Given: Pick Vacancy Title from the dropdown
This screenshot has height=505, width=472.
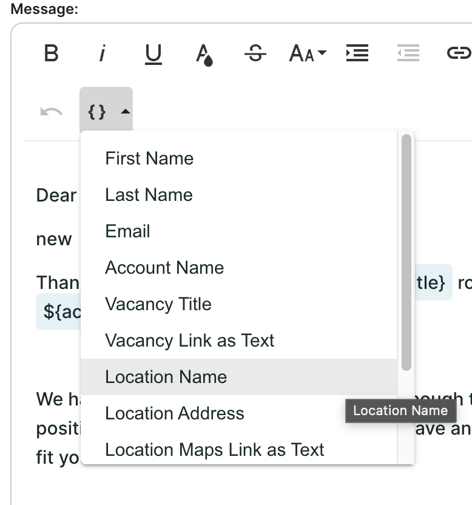Looking at the screenshot, I should 158,304.
